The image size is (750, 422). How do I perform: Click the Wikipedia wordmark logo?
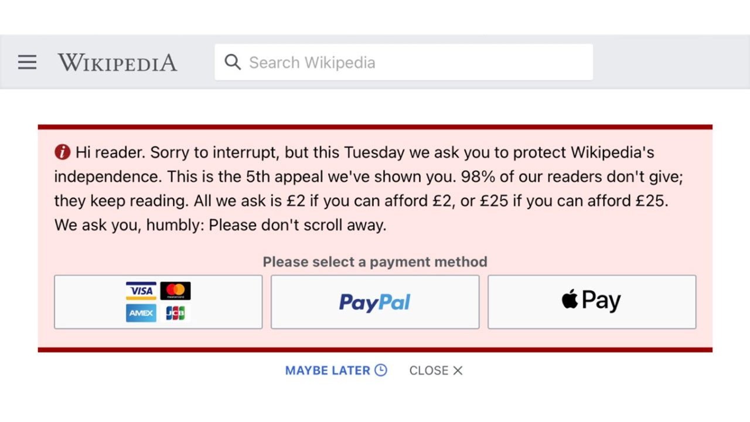[x=117, y=62]
